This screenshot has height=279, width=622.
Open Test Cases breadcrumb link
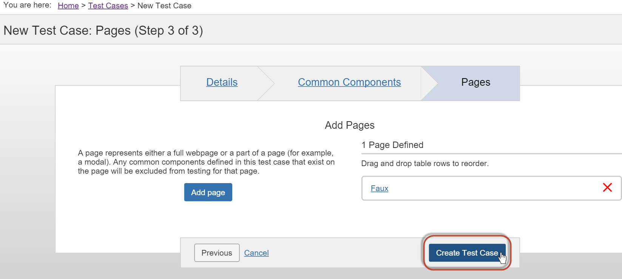point(108,6)
